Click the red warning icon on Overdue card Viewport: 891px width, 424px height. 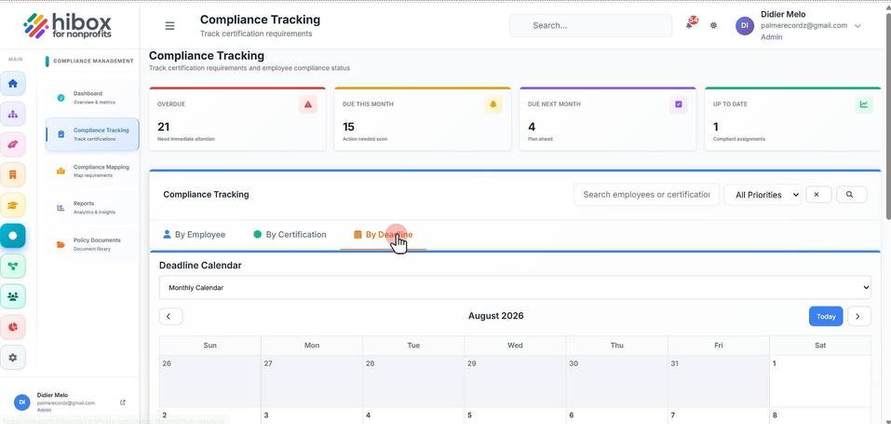[x=307, y=104]
